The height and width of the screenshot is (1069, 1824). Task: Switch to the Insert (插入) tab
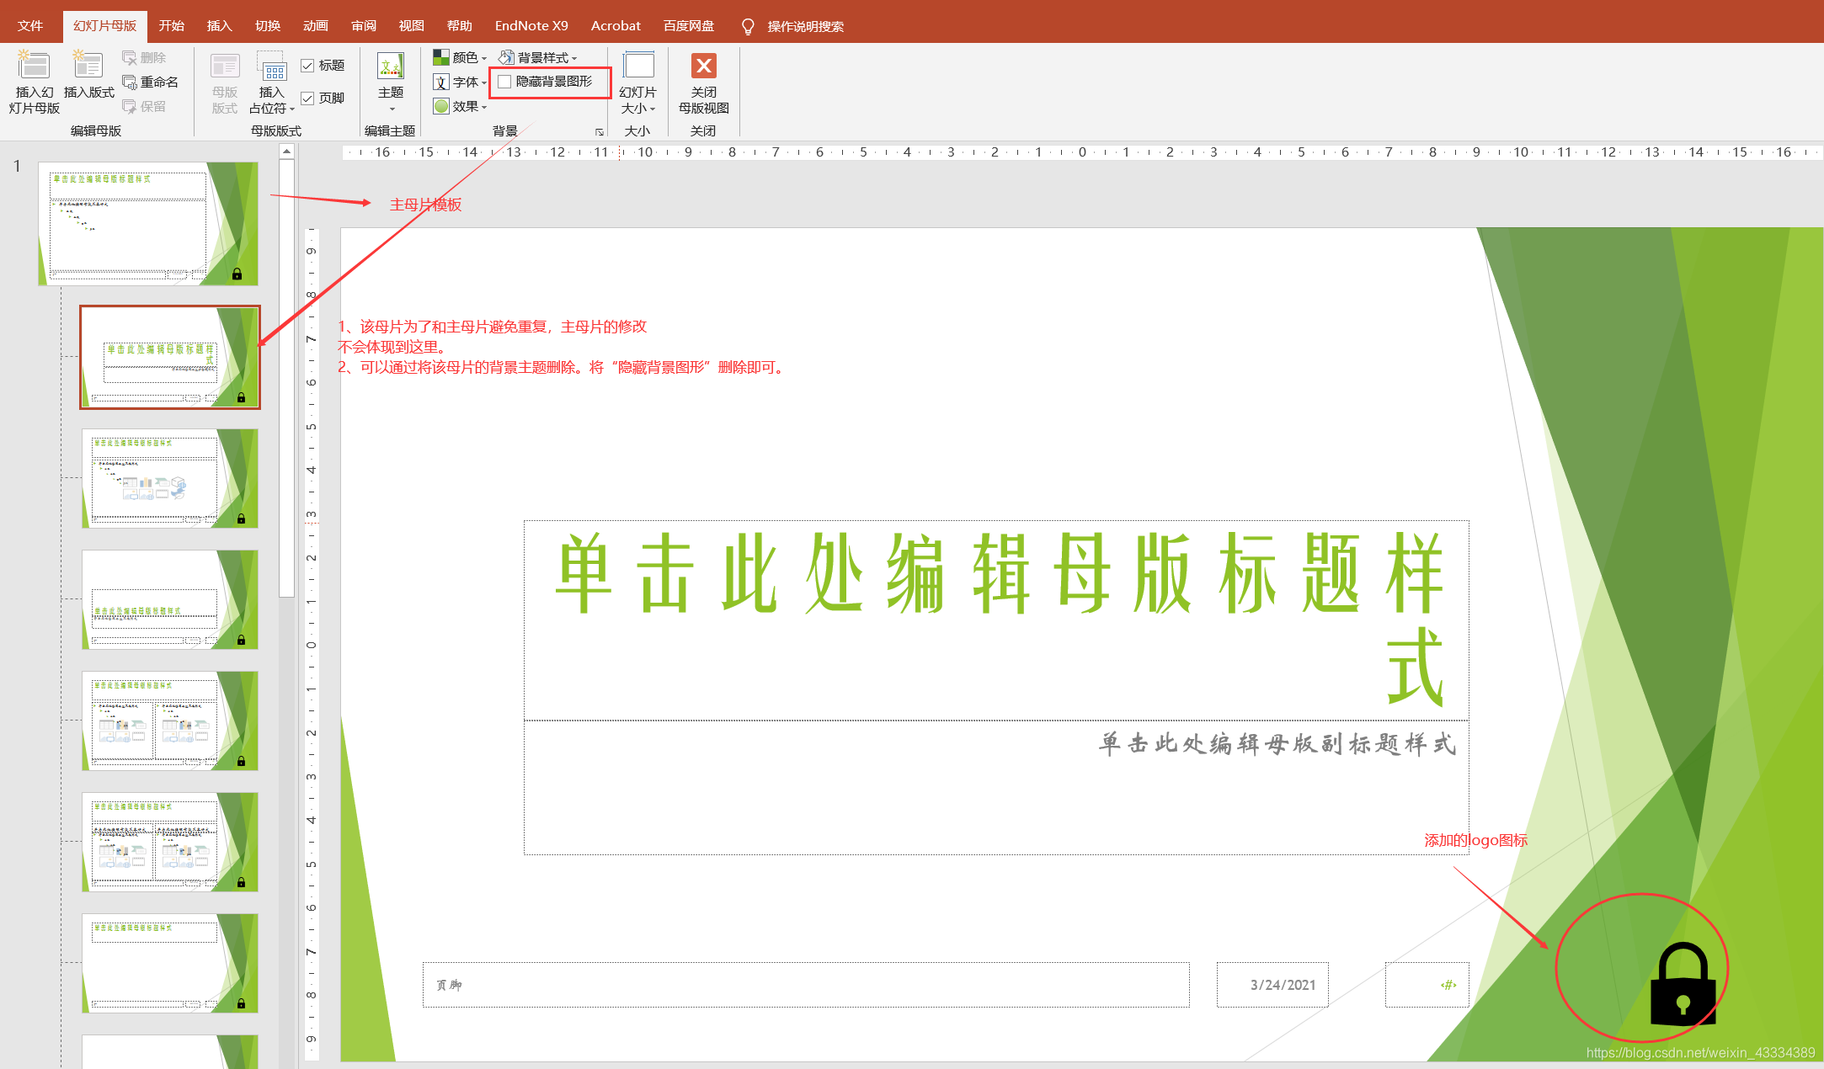(x=219, y=26)
